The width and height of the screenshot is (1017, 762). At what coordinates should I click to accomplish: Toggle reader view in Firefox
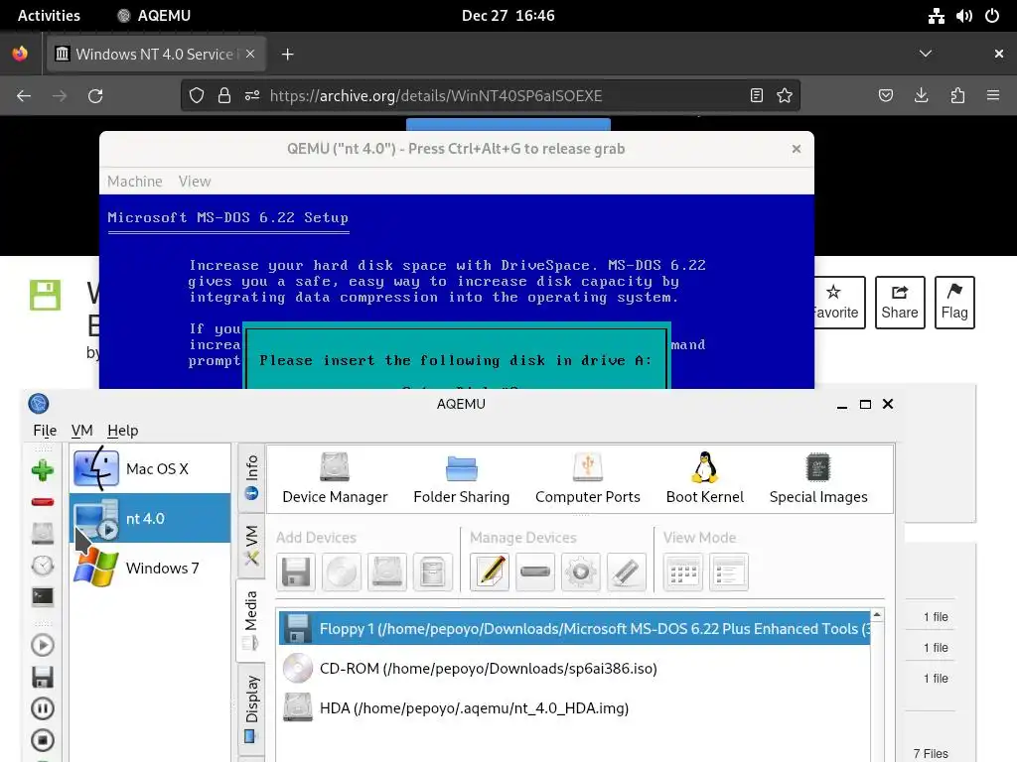(x=756, y=96)
